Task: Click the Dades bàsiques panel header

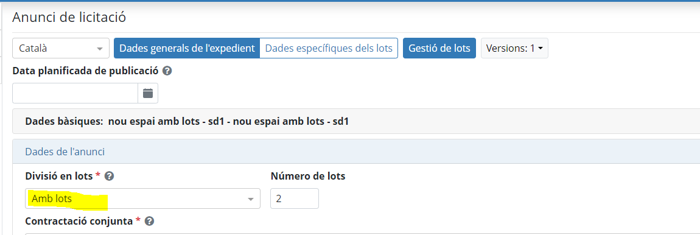Action: [x=356, y=121]
